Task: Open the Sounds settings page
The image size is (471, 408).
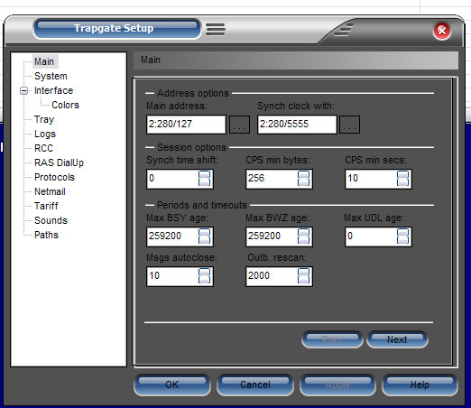Action: (x=51, y=220)
